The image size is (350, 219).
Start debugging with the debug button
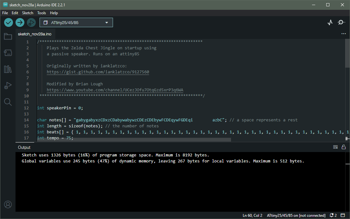pos(31,22)
